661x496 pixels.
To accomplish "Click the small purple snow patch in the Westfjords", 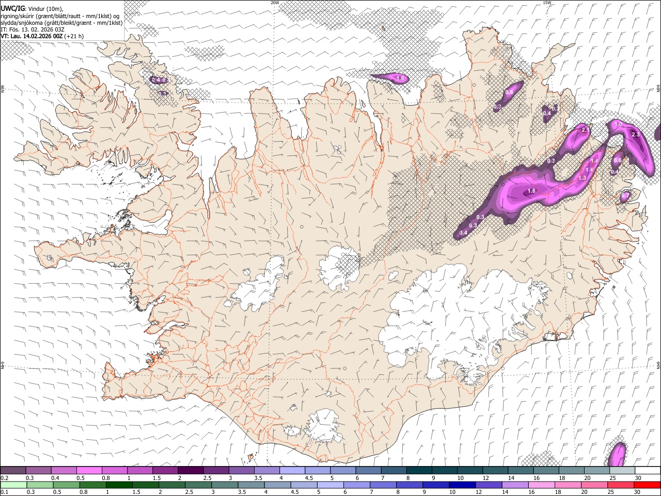I will (159, 80).
